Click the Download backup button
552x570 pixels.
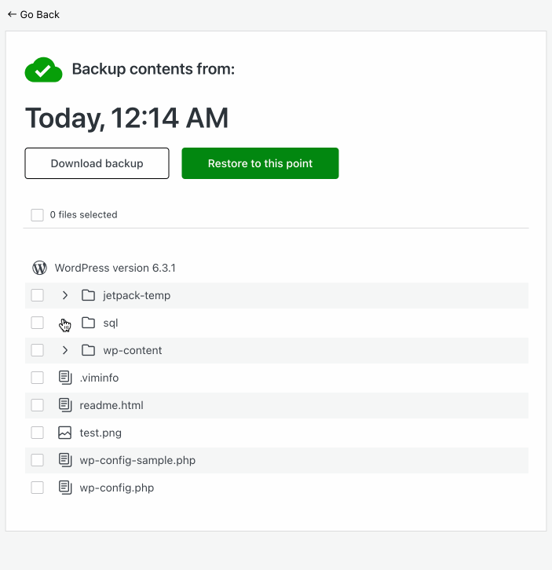(x=97, y=163)
